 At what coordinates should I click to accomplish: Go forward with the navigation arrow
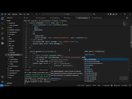[40, 14]
